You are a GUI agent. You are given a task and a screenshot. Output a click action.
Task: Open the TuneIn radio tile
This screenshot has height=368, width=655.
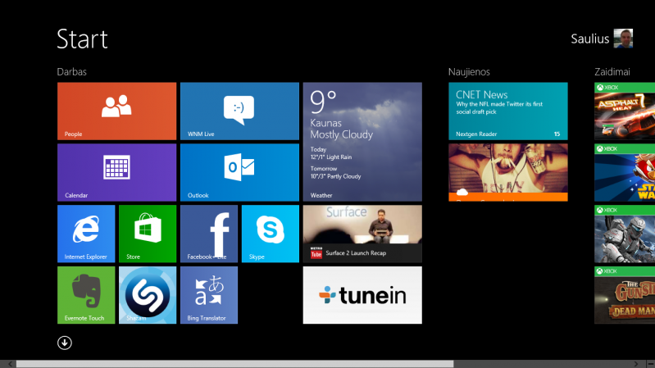click(362, 295)
